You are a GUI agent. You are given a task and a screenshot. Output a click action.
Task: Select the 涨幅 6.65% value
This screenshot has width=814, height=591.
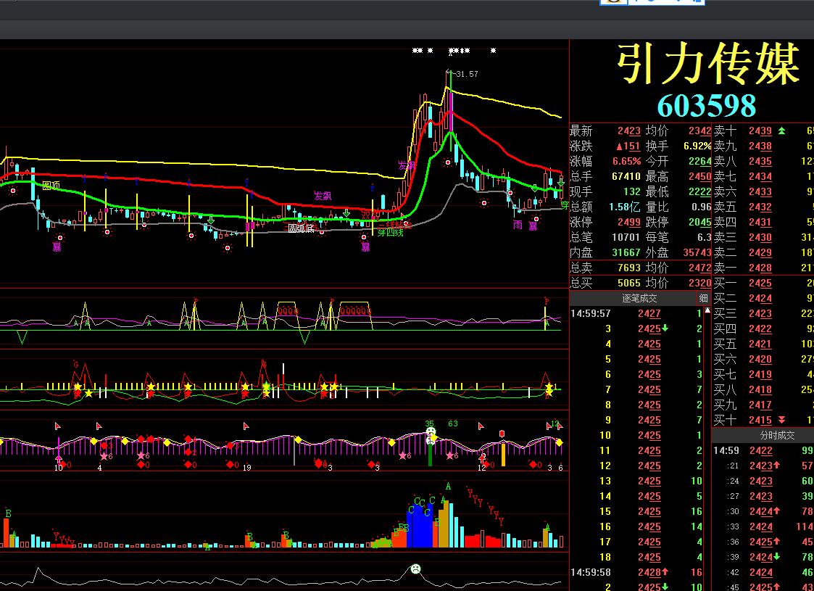coord(626,162)
